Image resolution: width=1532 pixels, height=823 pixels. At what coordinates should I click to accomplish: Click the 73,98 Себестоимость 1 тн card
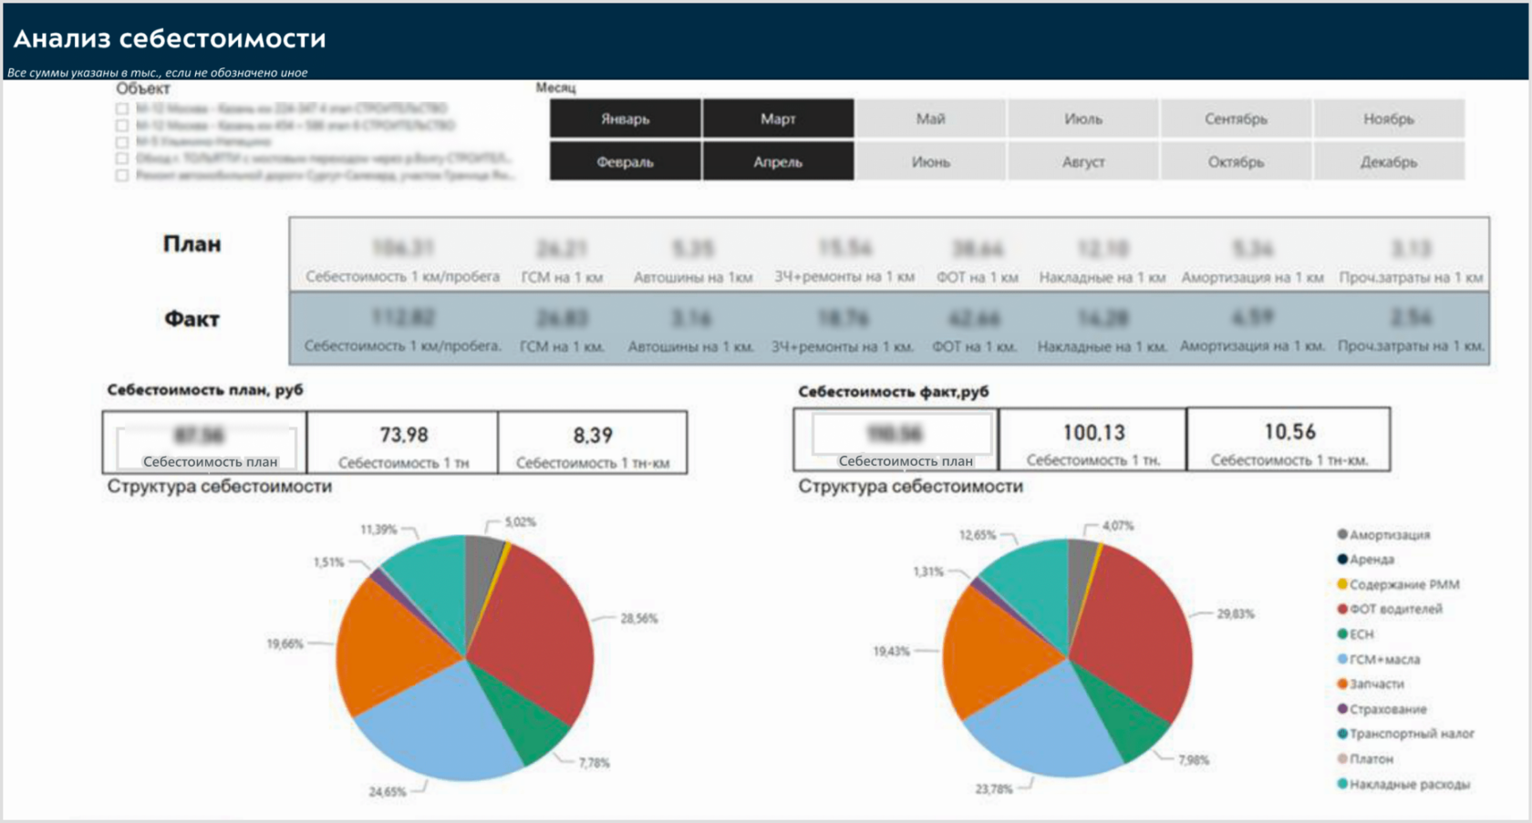(x=403, y=443)
